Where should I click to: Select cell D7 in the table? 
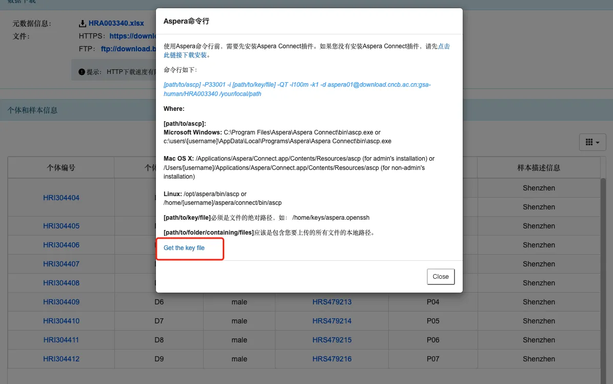tap(159, 320)
